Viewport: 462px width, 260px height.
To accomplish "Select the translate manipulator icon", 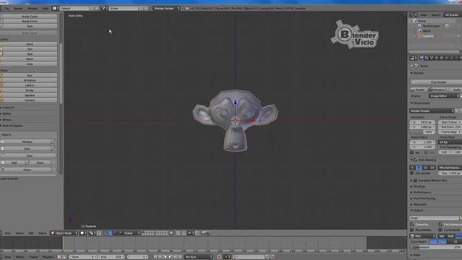I will click(x=110, y=233).
